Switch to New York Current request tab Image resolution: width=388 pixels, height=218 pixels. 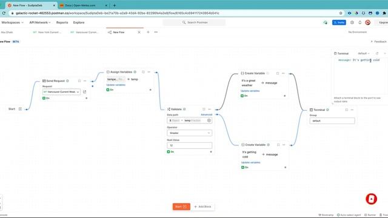point(47,32)
